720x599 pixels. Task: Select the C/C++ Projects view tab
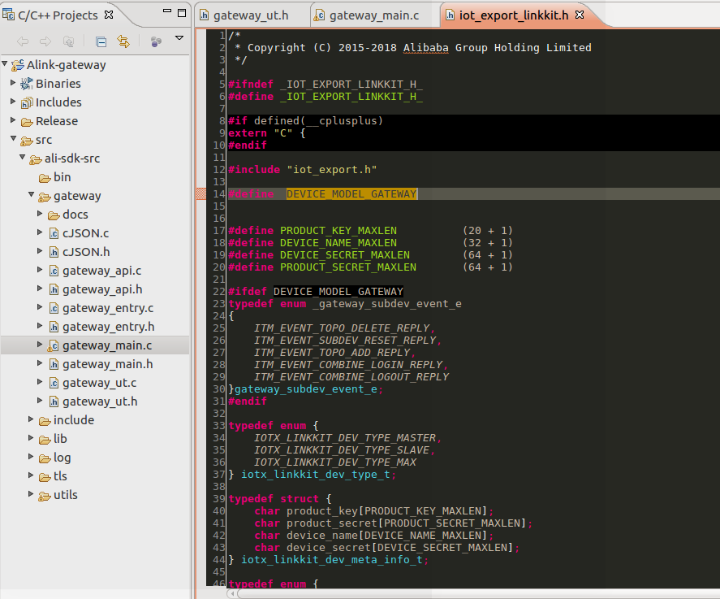pos(58,15)
